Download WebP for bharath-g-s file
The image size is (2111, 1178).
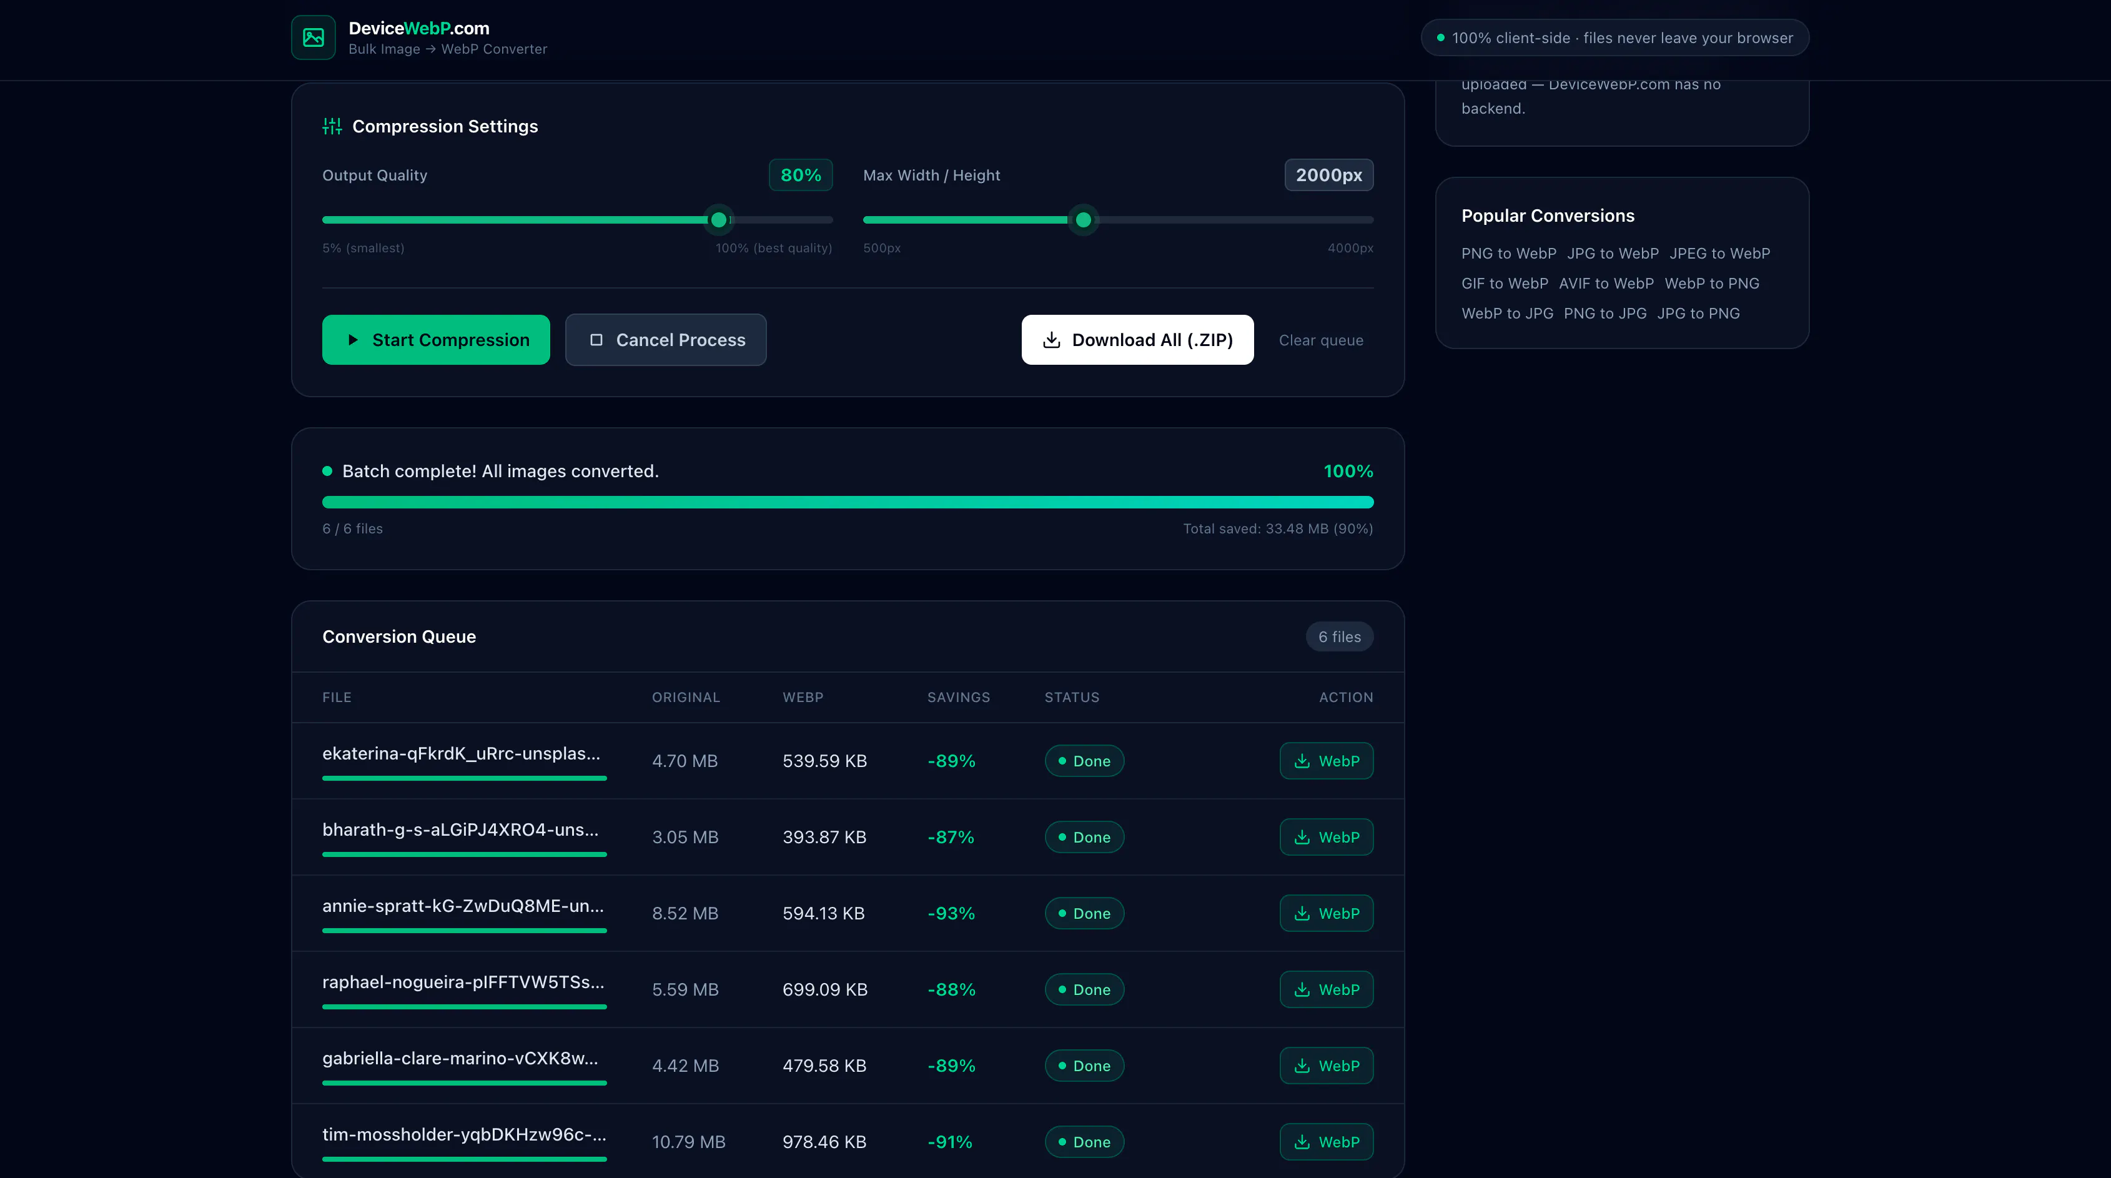1326,837
